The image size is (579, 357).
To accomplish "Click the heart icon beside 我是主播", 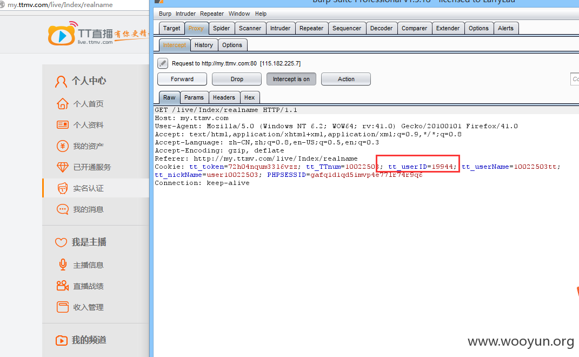I will pos(61,242).
